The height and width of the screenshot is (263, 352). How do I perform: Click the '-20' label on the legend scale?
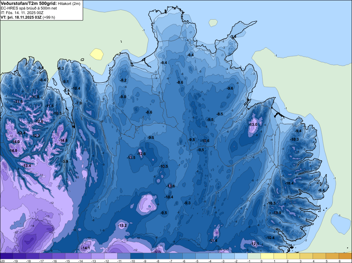(2, 261)
